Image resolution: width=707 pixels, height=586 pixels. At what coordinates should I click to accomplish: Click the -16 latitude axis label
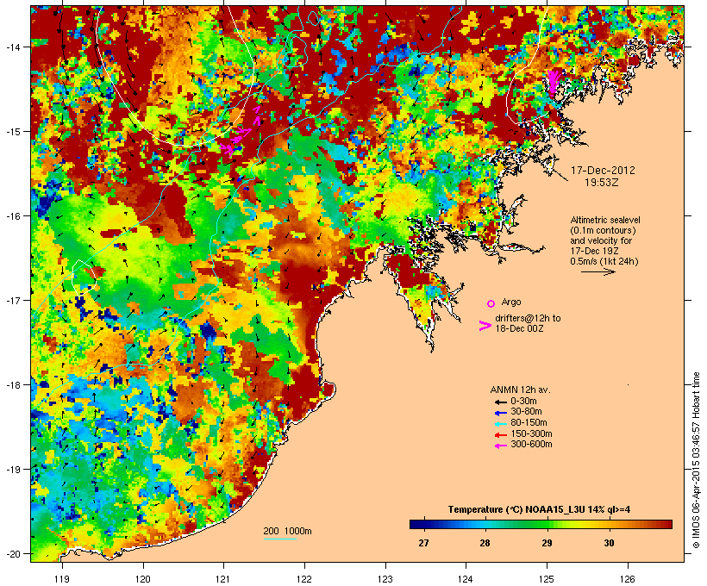[x=12, y=216]
